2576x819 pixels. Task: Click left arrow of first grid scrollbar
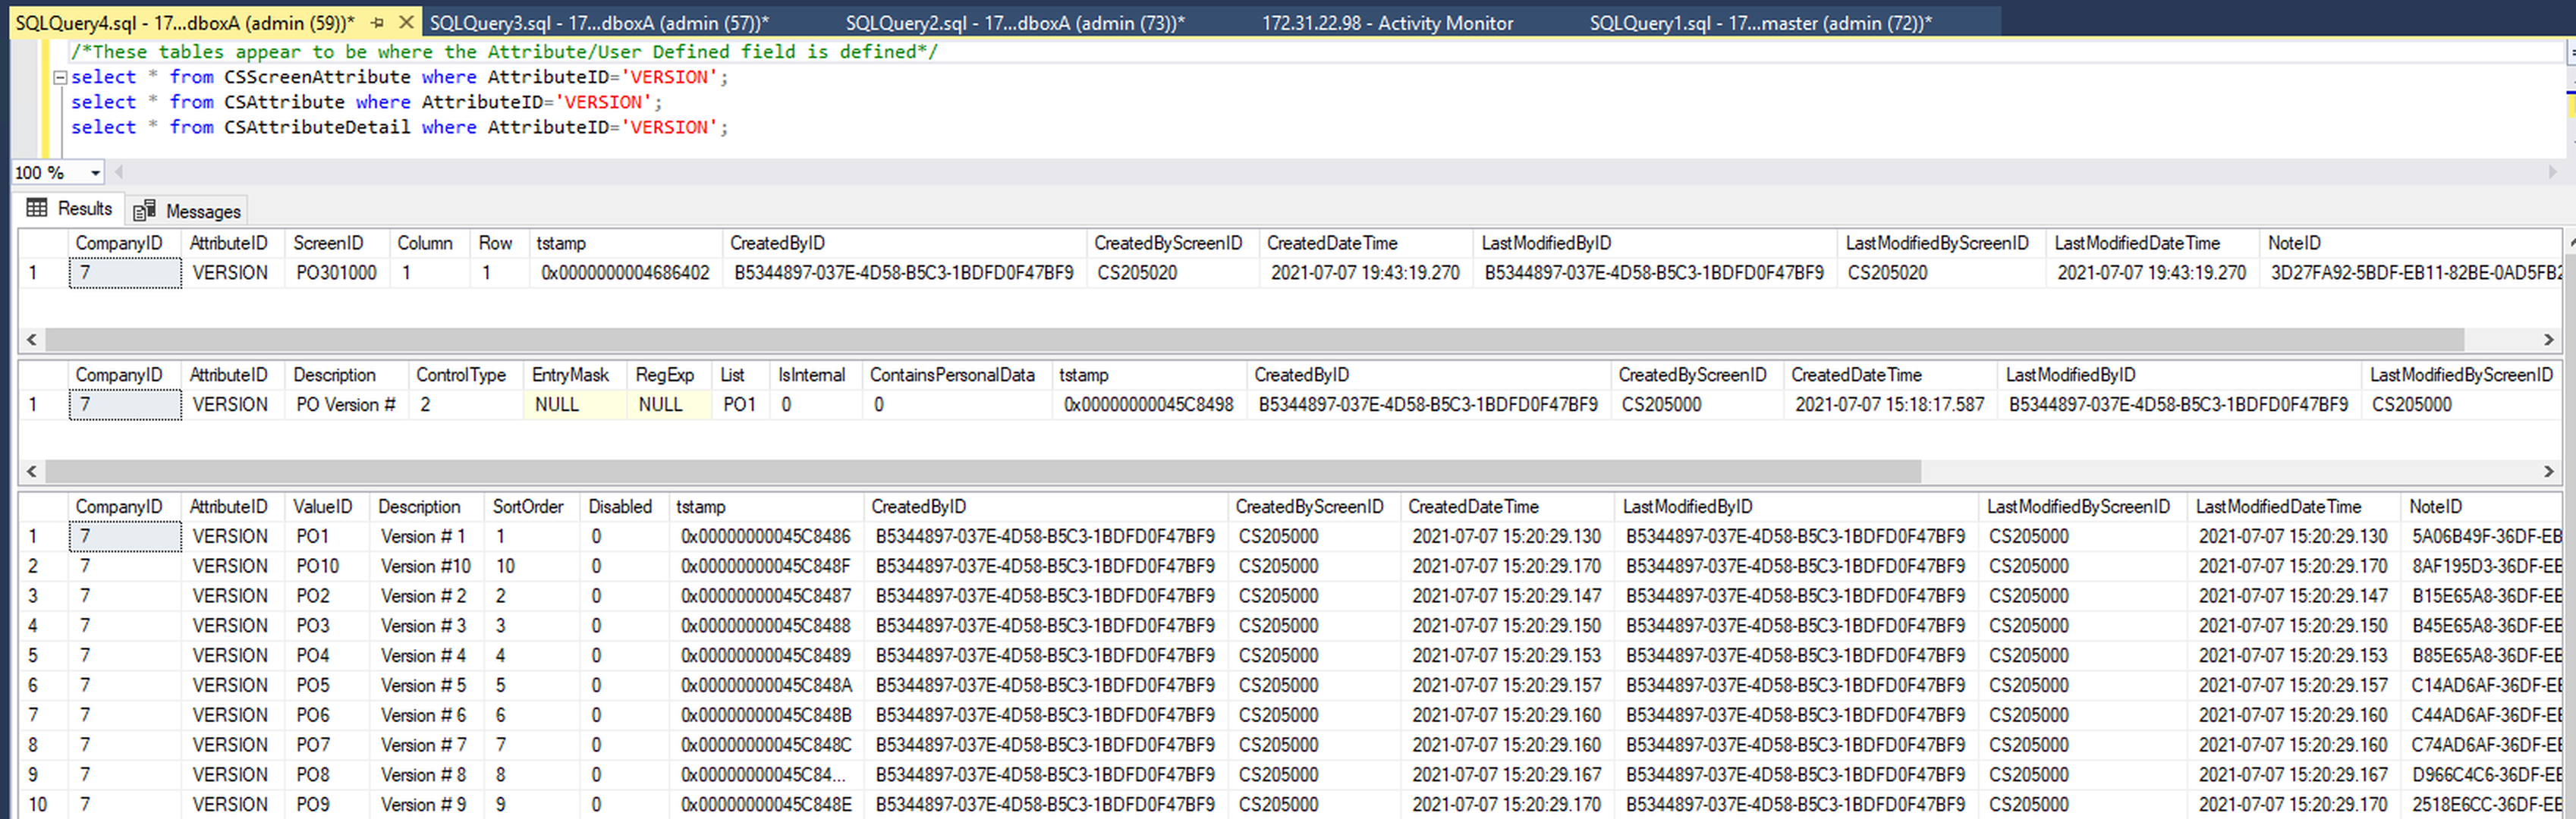[x=32, y=340]
